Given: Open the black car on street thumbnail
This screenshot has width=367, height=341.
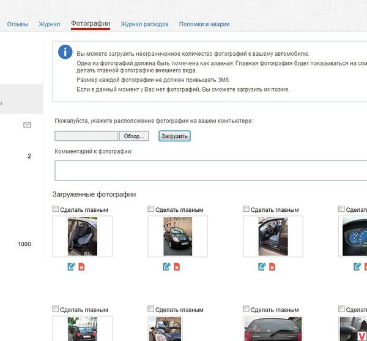Looking at the screenshot, I should pyautogui.click(x=177, y=236).
